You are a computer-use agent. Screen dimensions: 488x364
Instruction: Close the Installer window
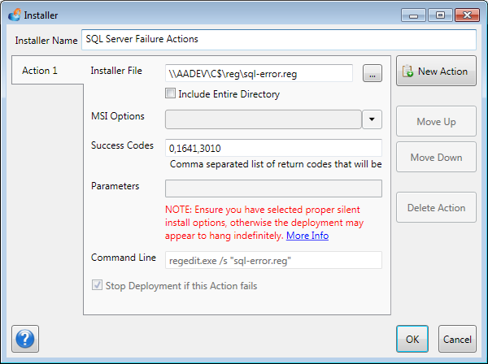click(467, 15)
